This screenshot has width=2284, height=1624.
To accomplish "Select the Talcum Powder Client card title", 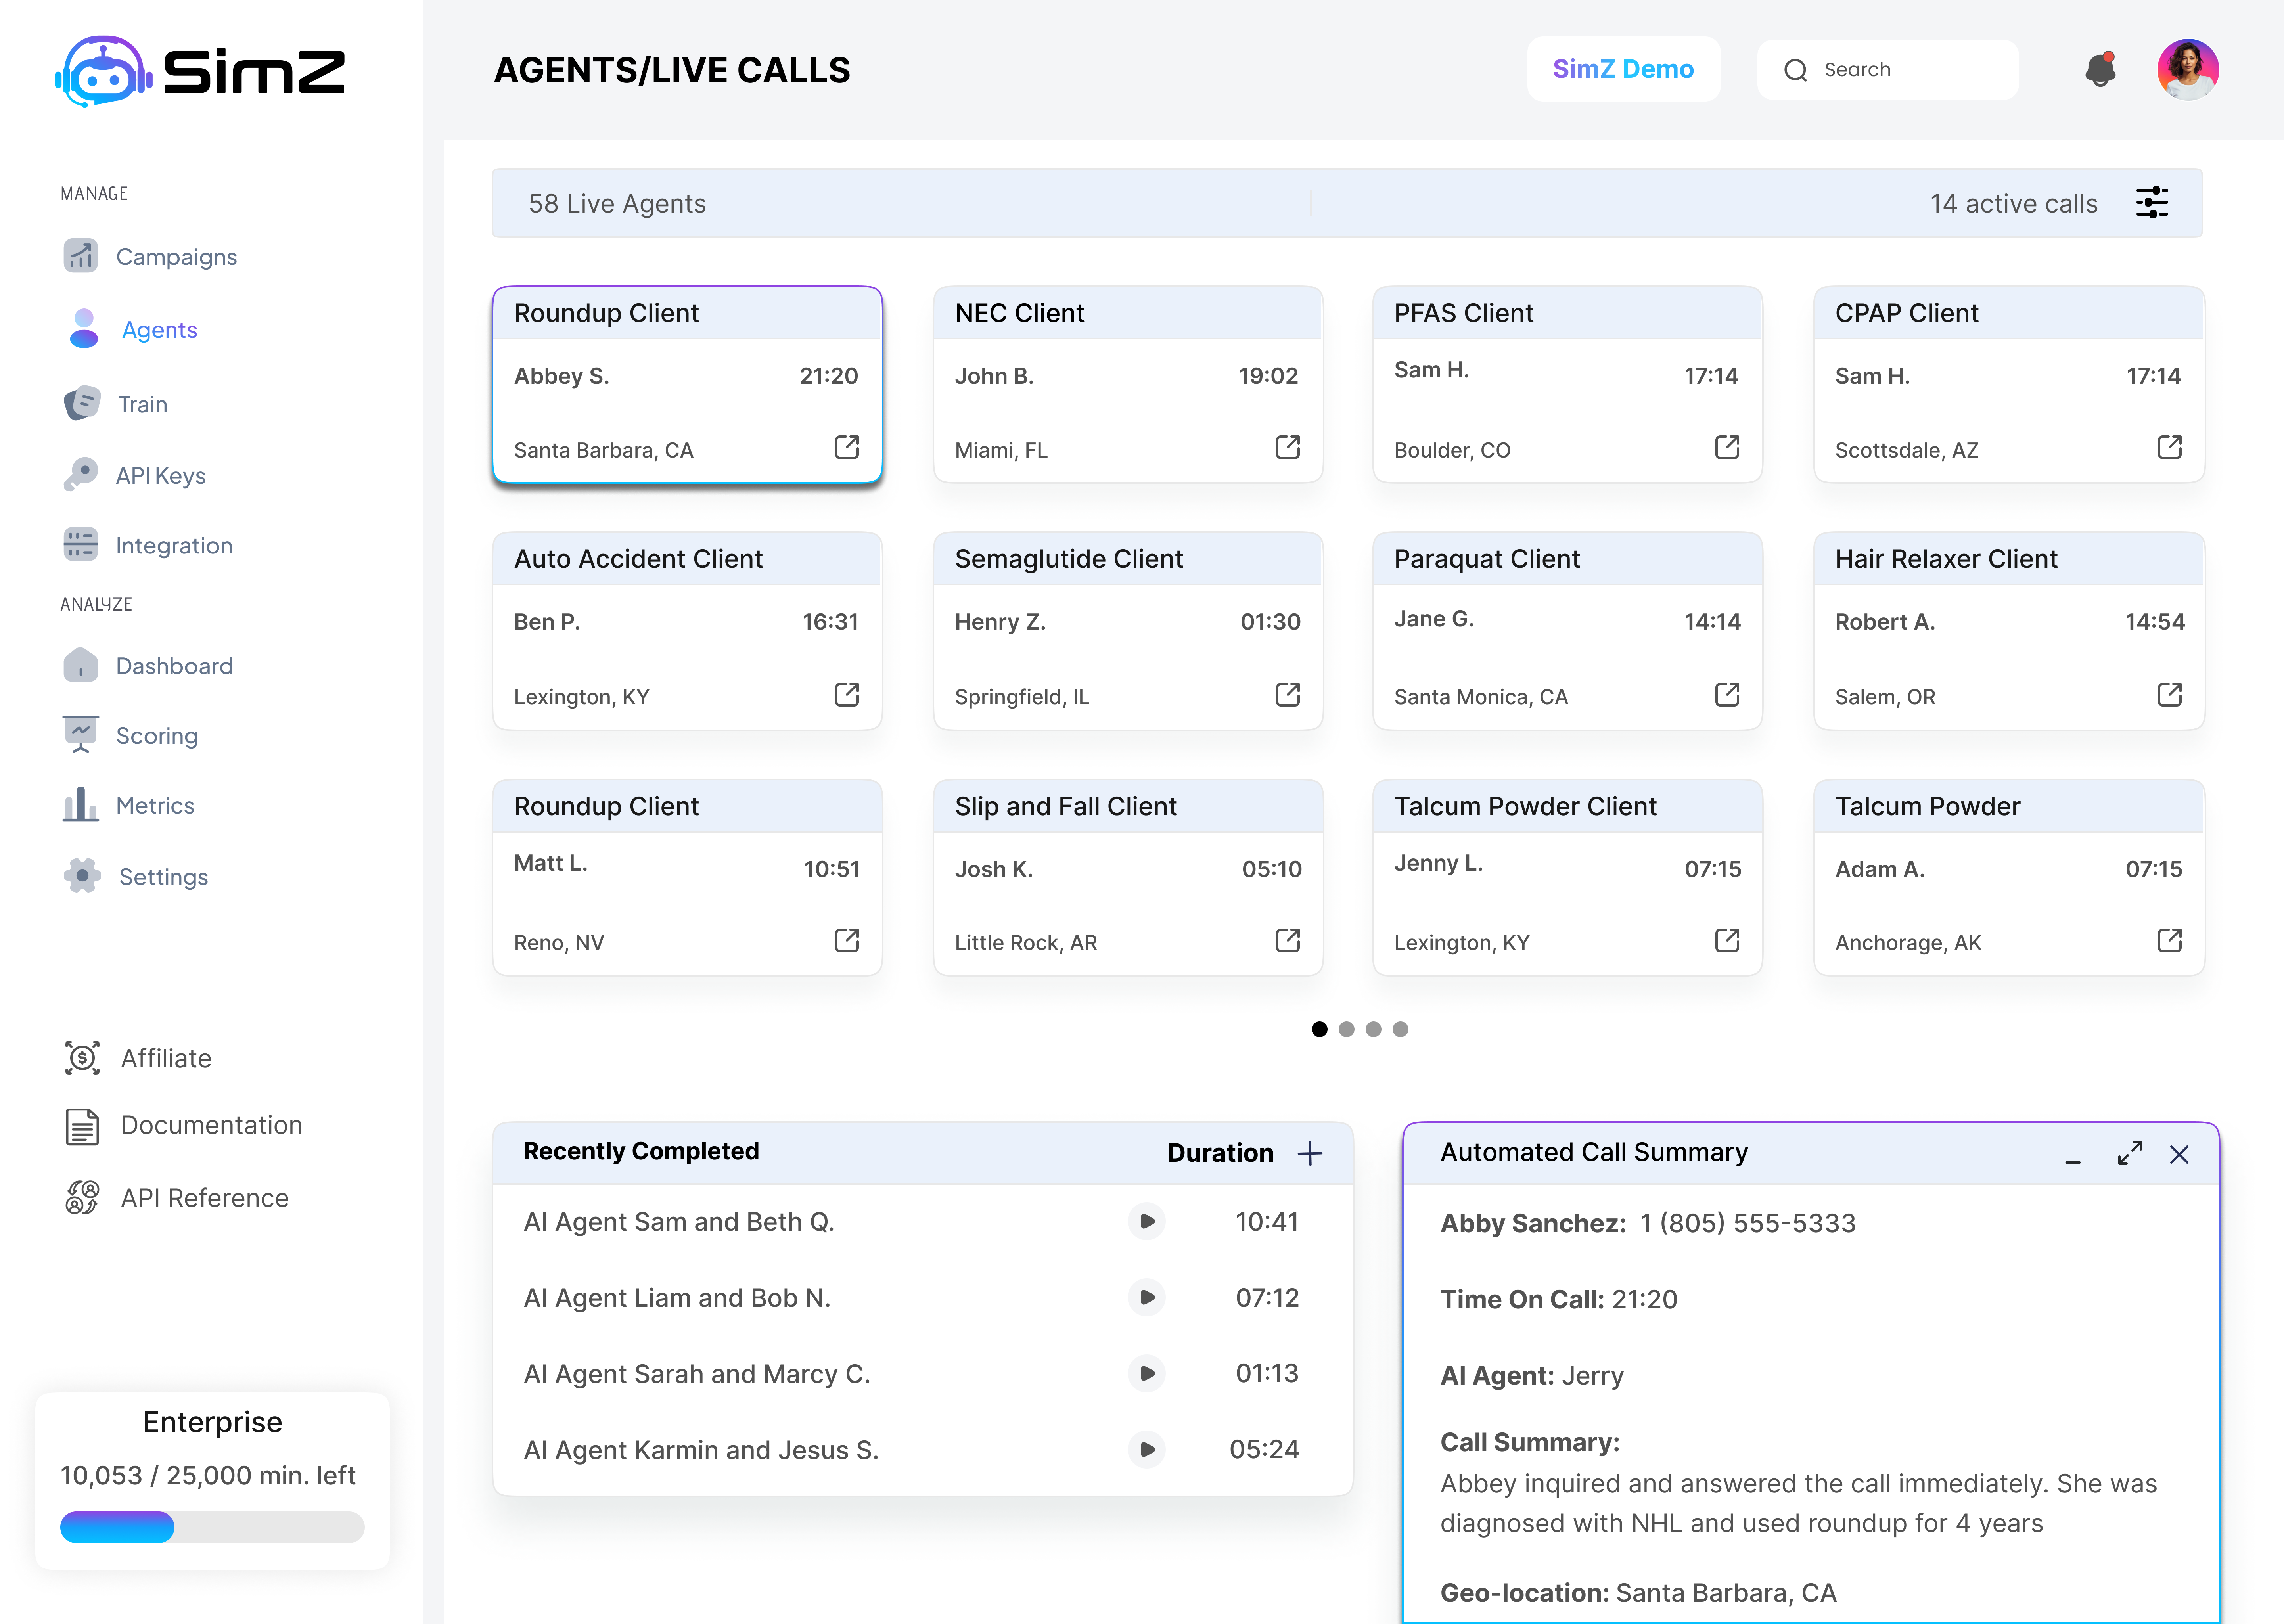I will pos(1525,806).
